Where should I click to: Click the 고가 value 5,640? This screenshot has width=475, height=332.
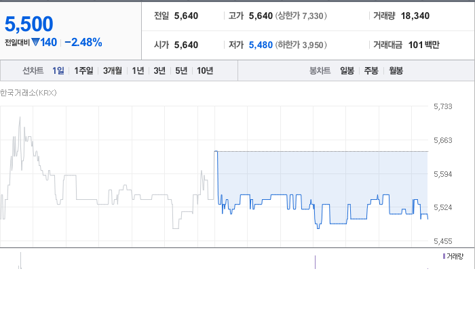[261, 16]
